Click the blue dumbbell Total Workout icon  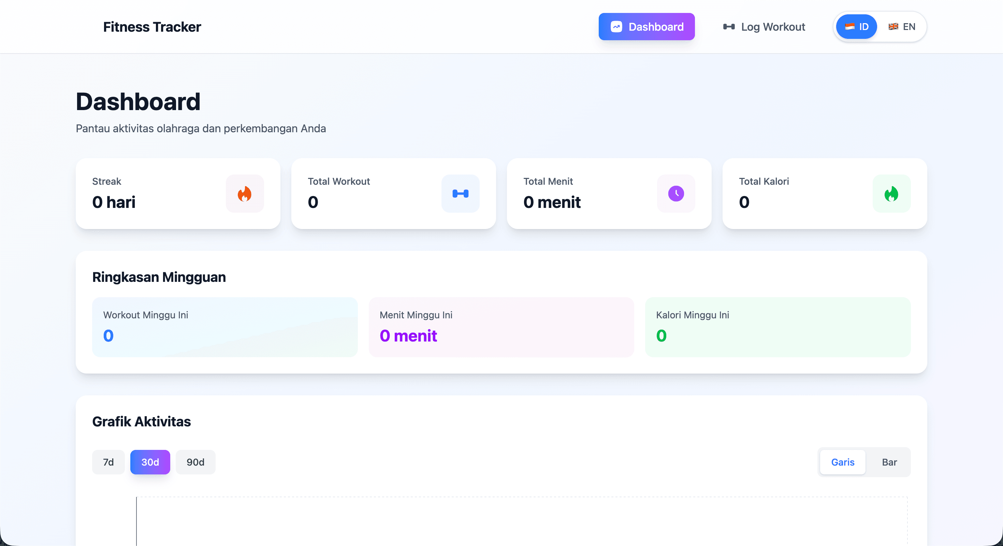click(x=460, y=194)
